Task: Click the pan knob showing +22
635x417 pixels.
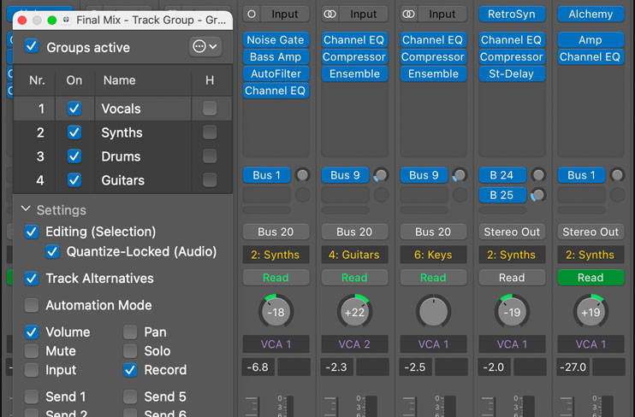Action: [x=354, y=312]
